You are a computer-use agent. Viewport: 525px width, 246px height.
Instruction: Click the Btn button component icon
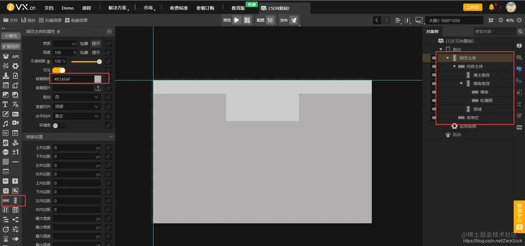[x=15, y=114]
